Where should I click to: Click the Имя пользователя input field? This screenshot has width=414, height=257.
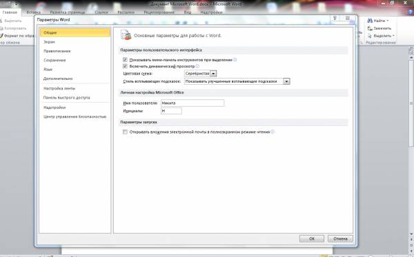pos(193,103)
